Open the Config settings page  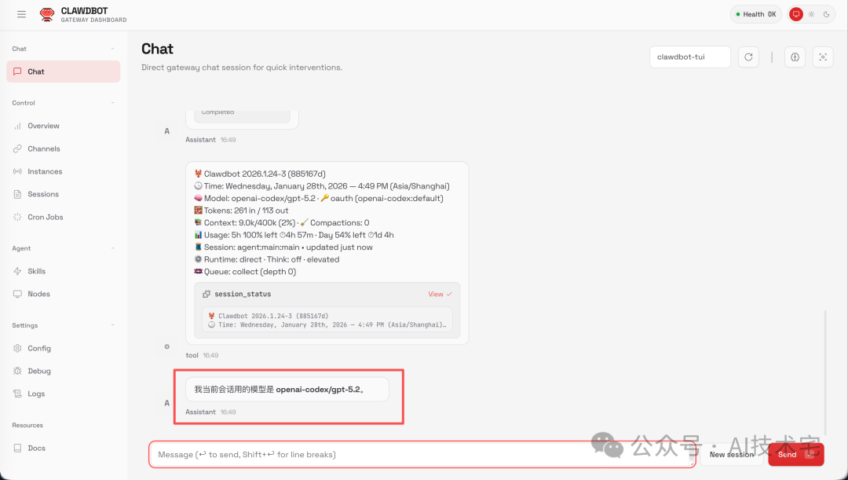[64, 349]
